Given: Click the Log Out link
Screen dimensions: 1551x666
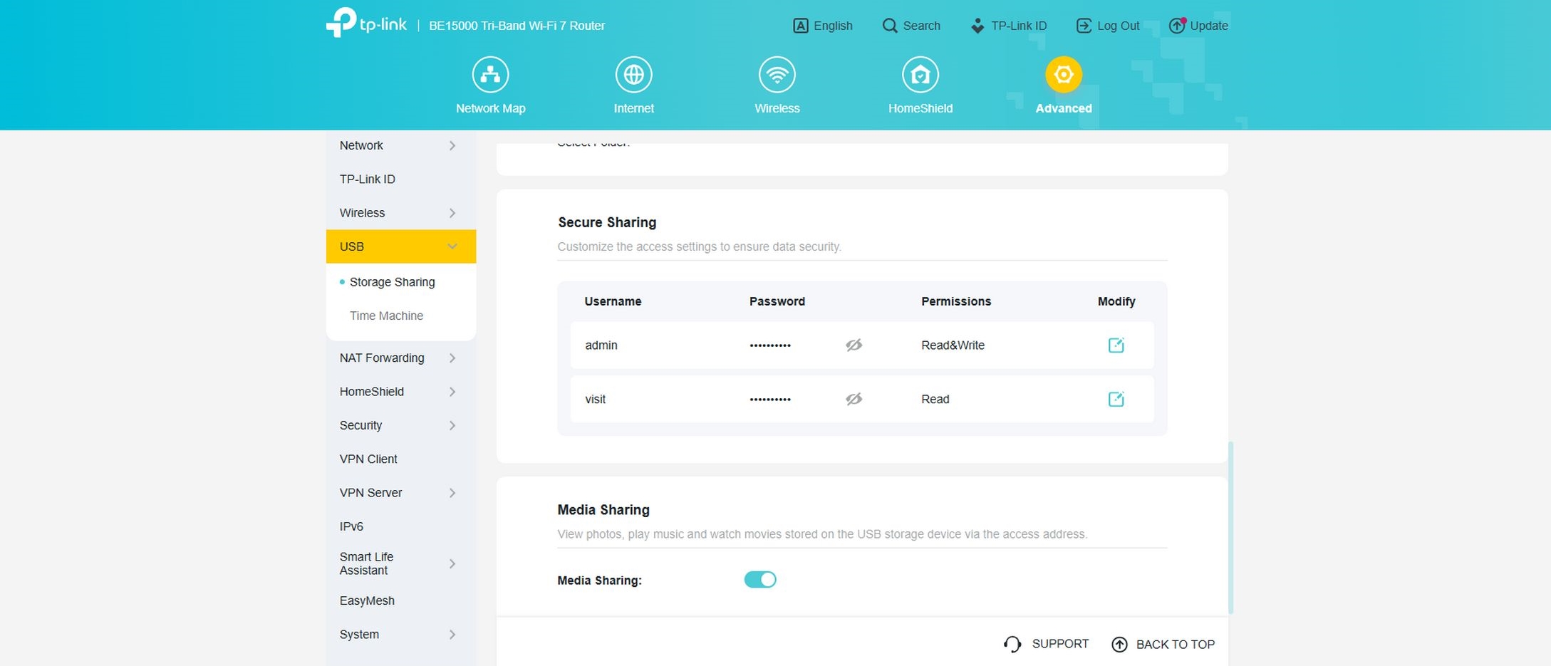Looking at the screenshot, I should 1108,26.
